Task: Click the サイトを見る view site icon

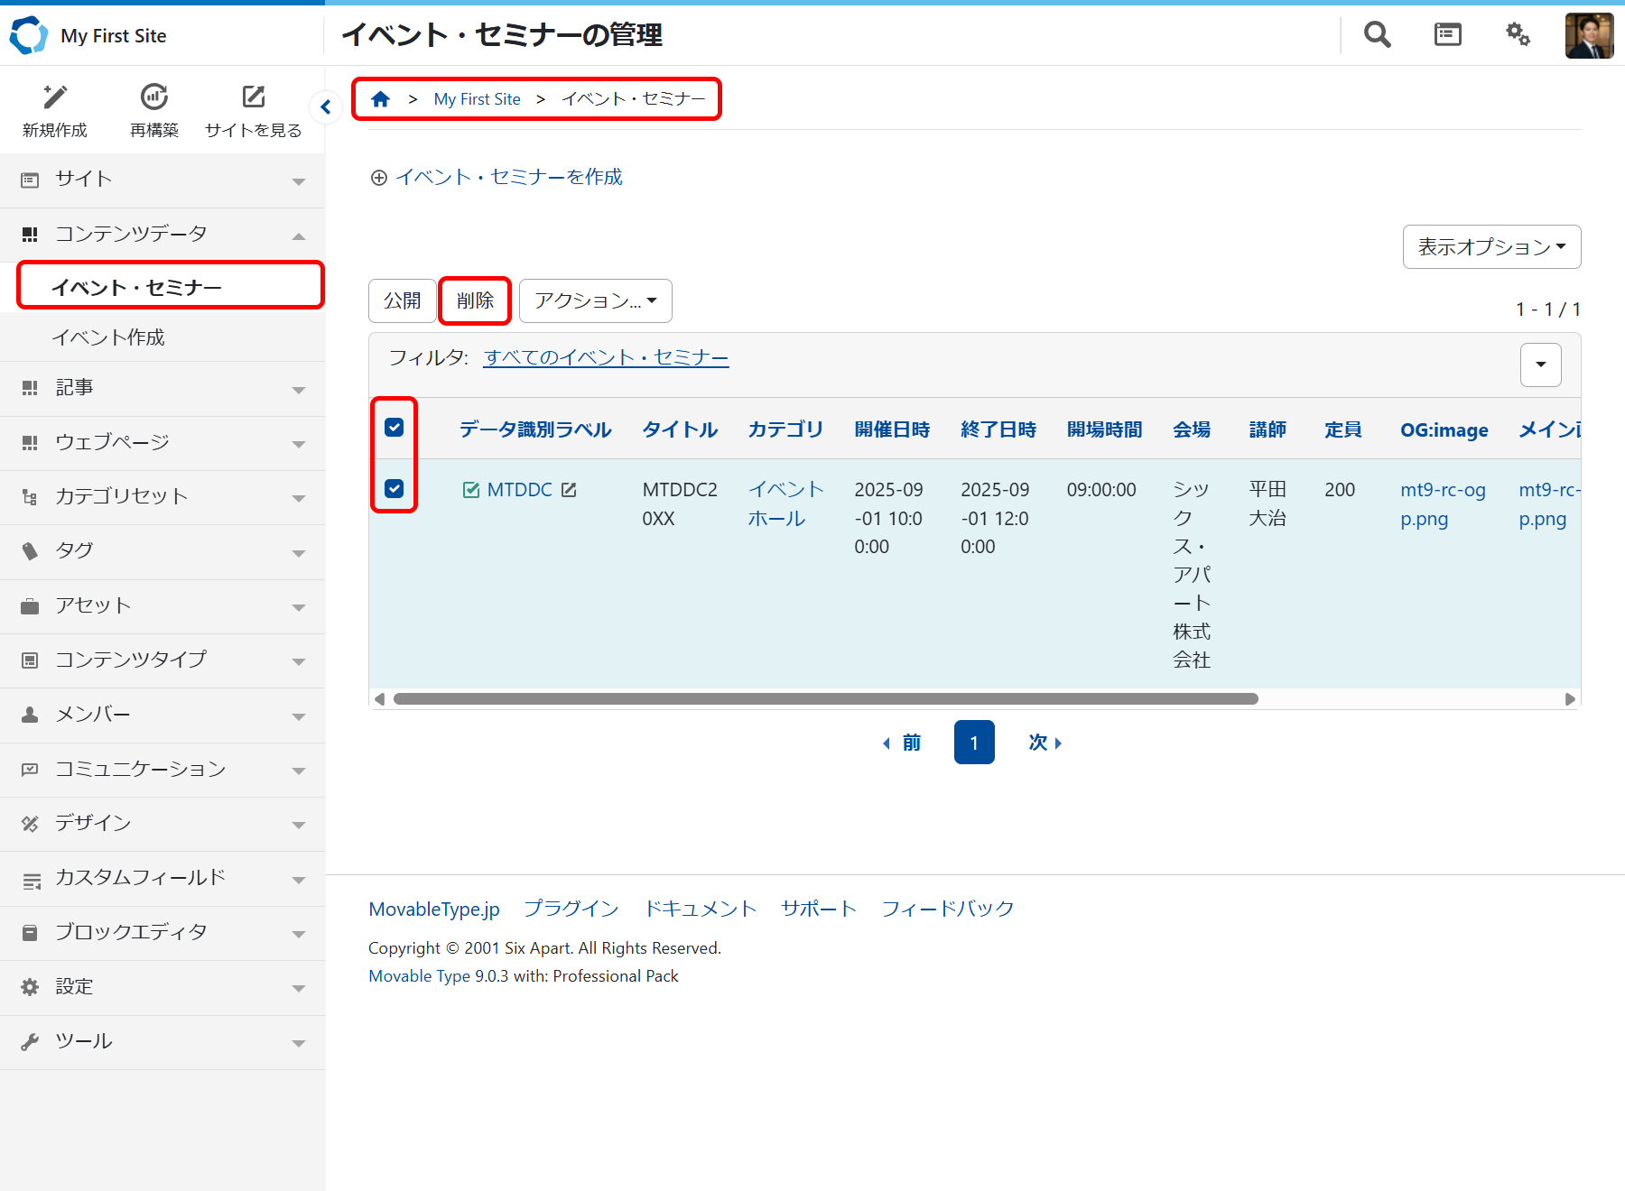Action: coord(254,97)
